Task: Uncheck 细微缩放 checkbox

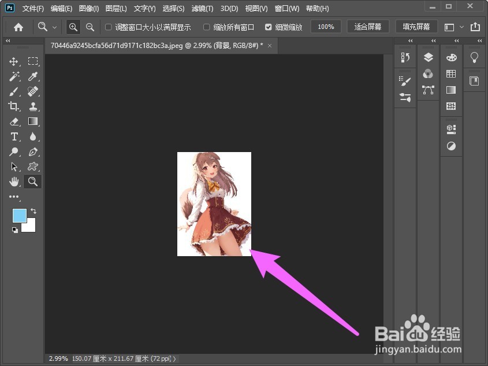Action: [269, 27]
